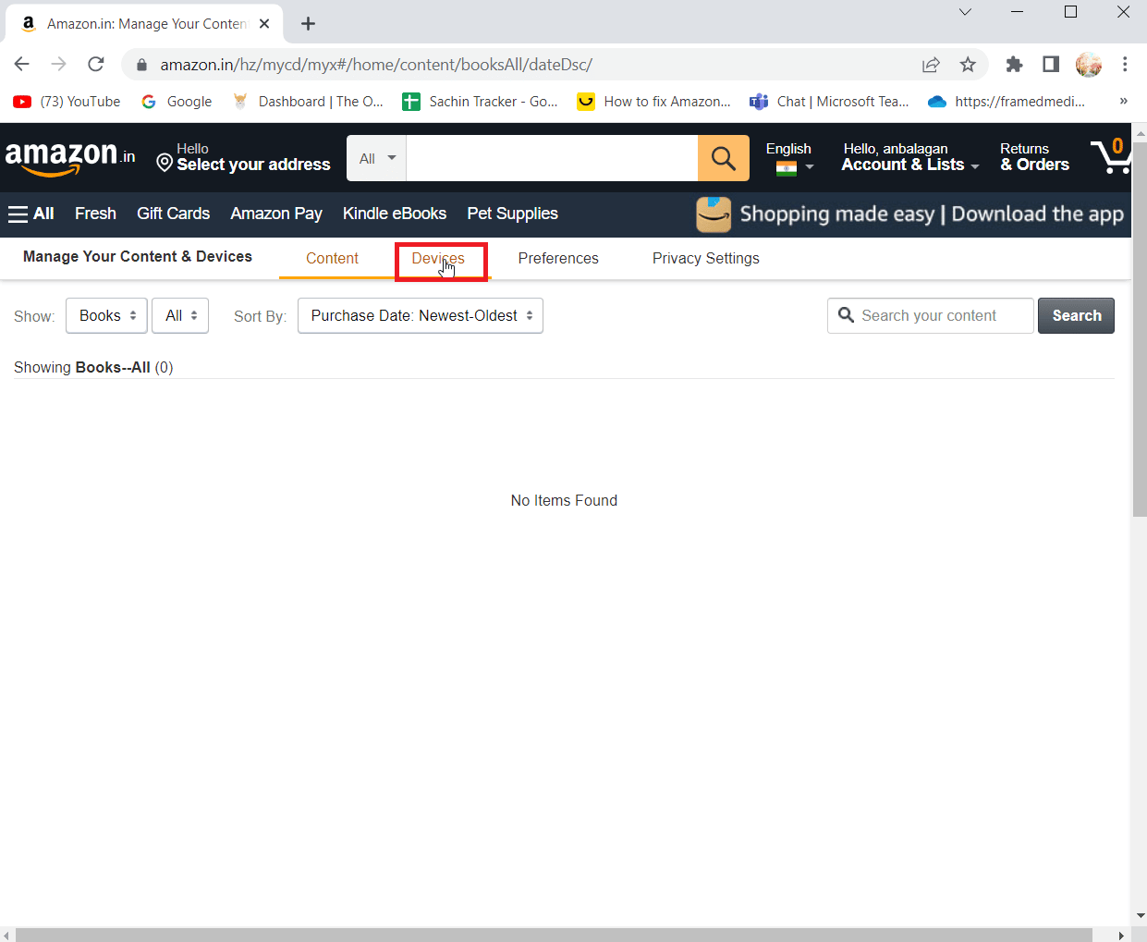
Task: Click scrollbar right arrow at bottom
Action: click(1122, 936)
